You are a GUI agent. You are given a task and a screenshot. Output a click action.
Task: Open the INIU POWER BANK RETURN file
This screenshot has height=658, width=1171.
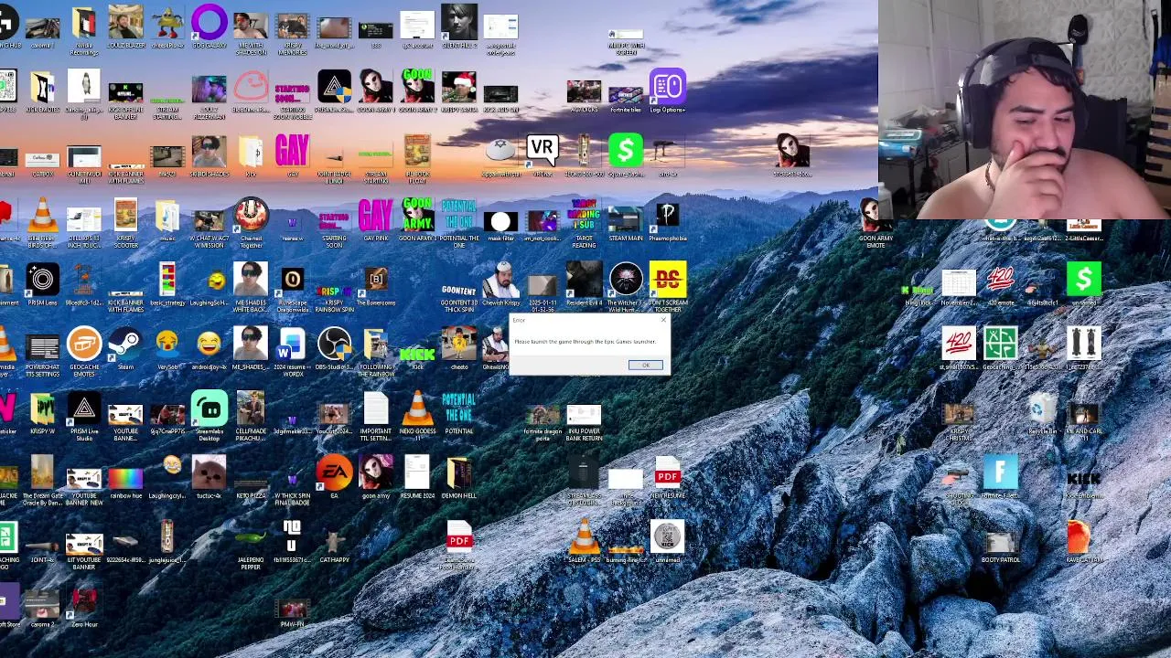point(584,422)
